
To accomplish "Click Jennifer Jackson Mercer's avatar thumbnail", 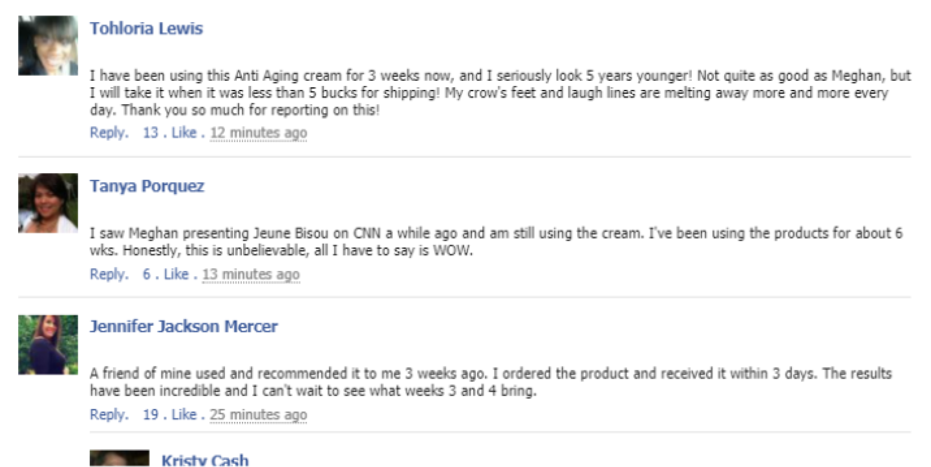I will [48, 345].
